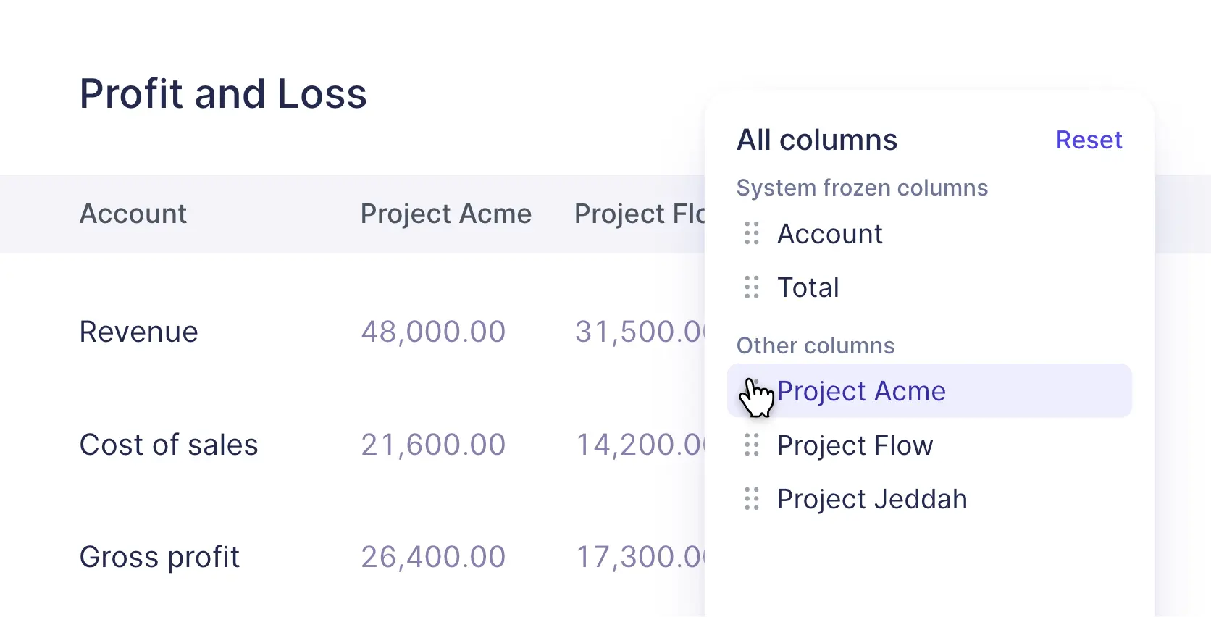Click the 21,600.00 cost of sales cell
Viewport: 1211px width, 617px height.
tap(433, 445)
